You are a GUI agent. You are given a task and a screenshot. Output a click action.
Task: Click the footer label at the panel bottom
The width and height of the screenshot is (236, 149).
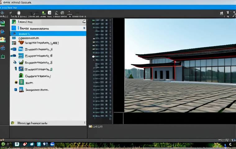(32, 123)
